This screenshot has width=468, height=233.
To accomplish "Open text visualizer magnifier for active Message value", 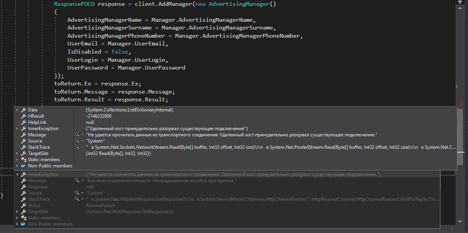I will point(77,135).
